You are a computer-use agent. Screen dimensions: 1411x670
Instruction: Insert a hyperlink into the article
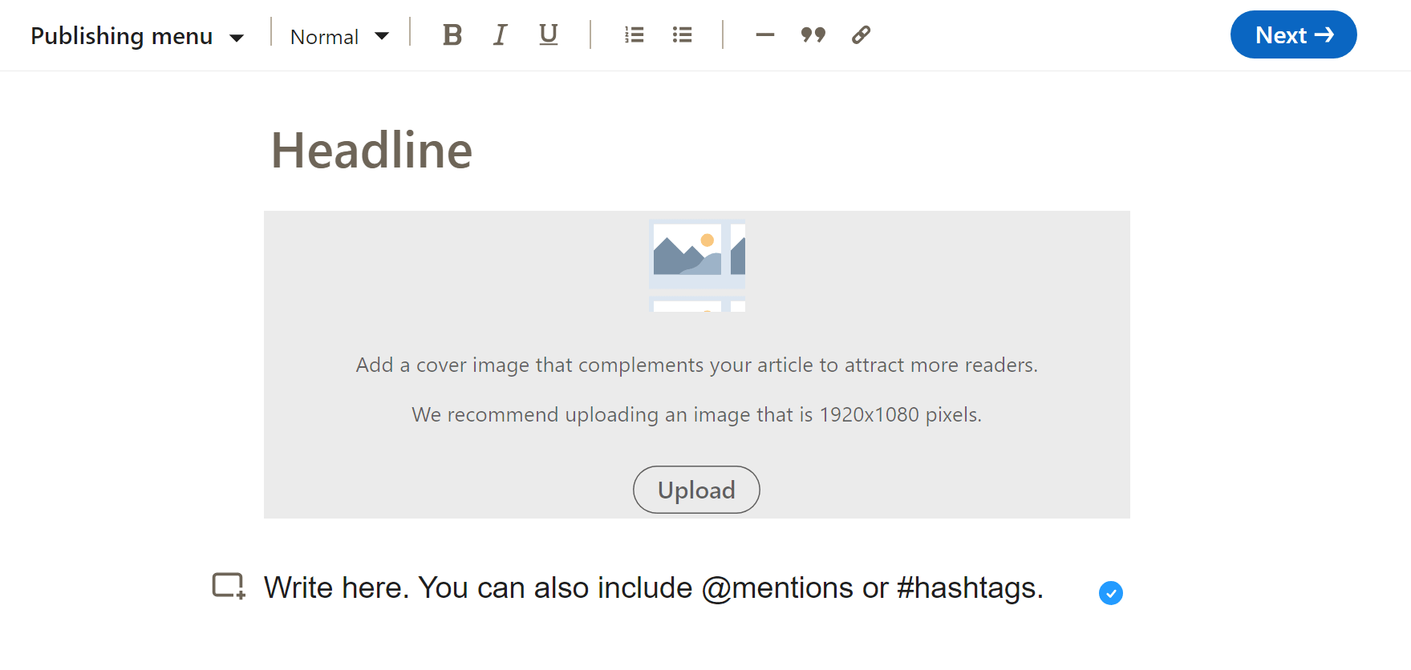pos(861,34)
